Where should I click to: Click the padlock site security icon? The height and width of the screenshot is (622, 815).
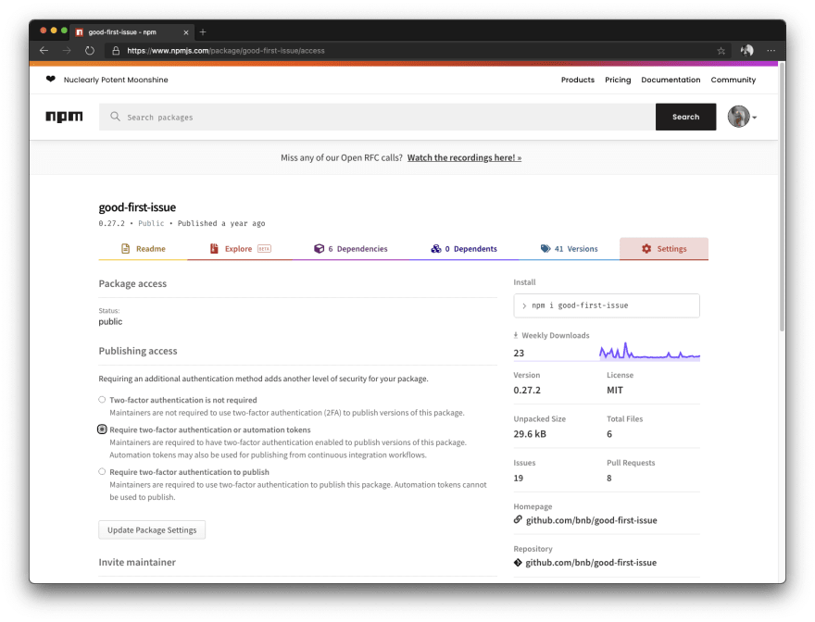pyautogui.click(x=116, y=50)
